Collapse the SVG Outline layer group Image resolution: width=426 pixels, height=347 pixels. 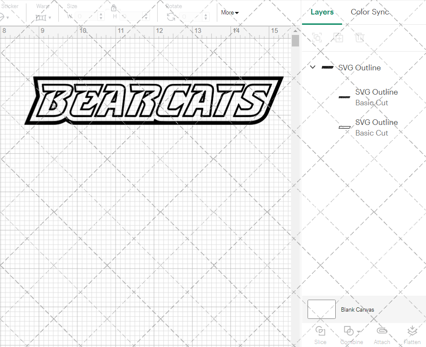pyautogui.click(x=313, y=67)
